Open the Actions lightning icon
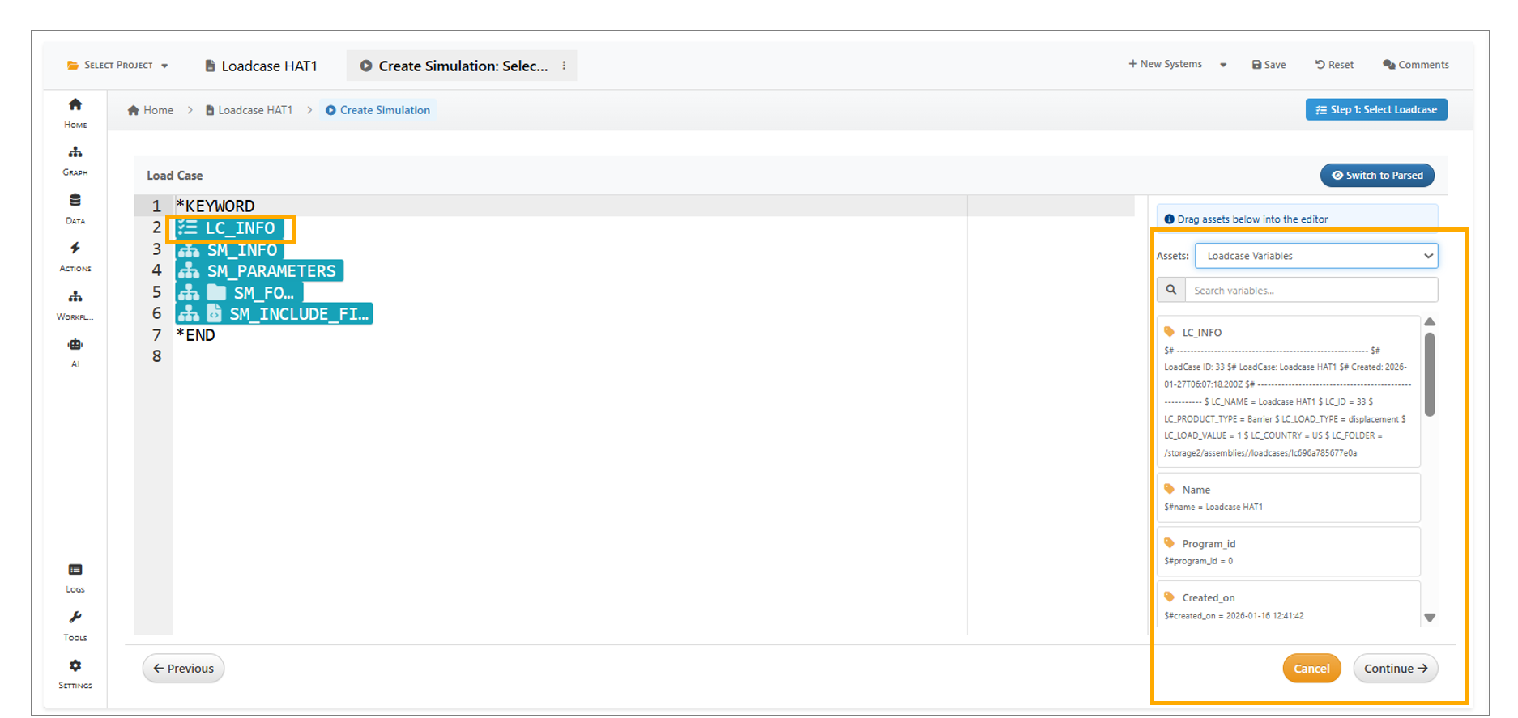 (75, 255)
